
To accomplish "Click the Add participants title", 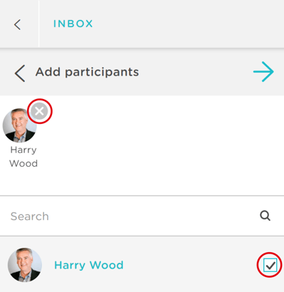I will pos(87,72).
